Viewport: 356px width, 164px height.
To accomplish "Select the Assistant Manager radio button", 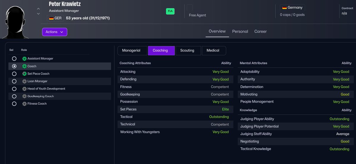I will [14, 59].
